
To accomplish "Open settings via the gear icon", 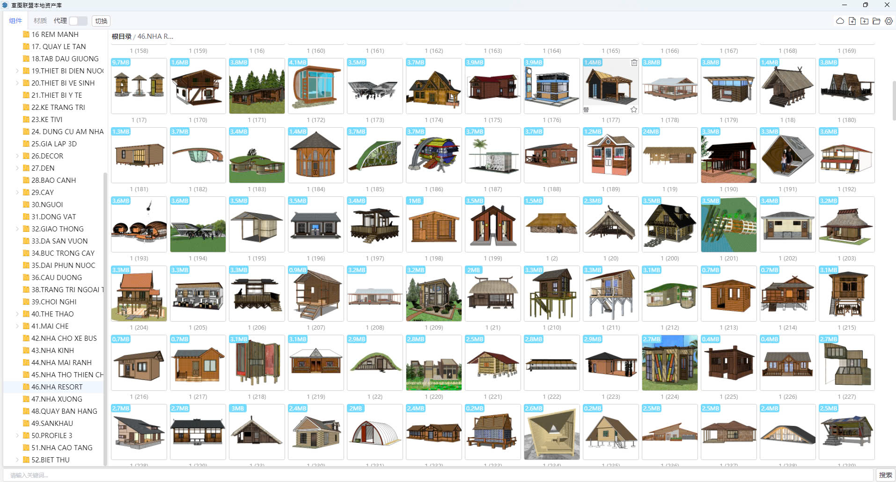I will (x=889, y=21).
